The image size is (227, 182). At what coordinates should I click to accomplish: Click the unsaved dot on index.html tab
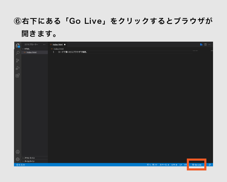tap(65, 44)
